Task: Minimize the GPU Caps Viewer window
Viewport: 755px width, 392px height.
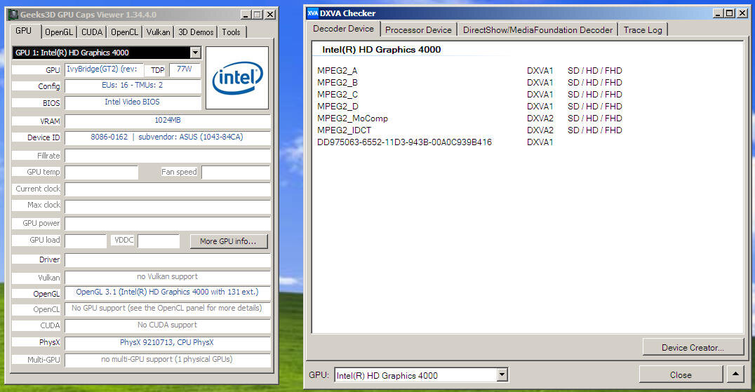Action: [246, 15]
